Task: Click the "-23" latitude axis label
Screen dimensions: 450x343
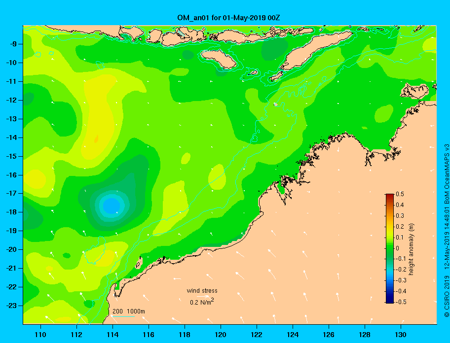Action: [x=12, y=306]
